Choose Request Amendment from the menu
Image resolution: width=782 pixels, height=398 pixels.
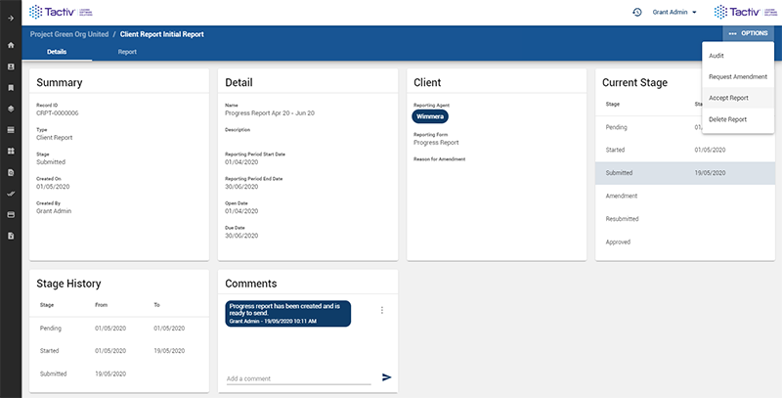[x=737, y=76]
